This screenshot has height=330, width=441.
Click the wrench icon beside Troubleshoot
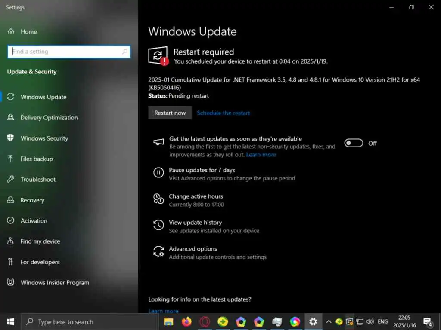pyautogui.click(x=11, y=179)
